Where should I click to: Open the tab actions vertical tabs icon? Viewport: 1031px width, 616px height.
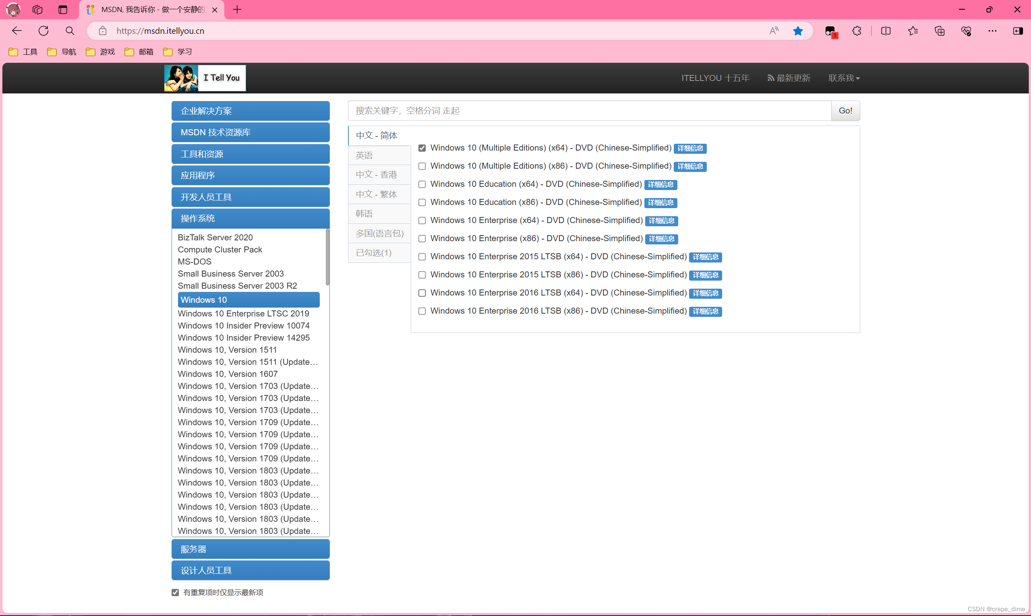(x=63, y=10)
